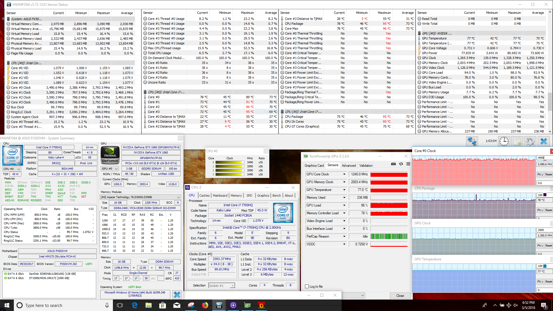
Task: Open the PerfCap Reason sensor dropdown
Action: tap(344, 236)
